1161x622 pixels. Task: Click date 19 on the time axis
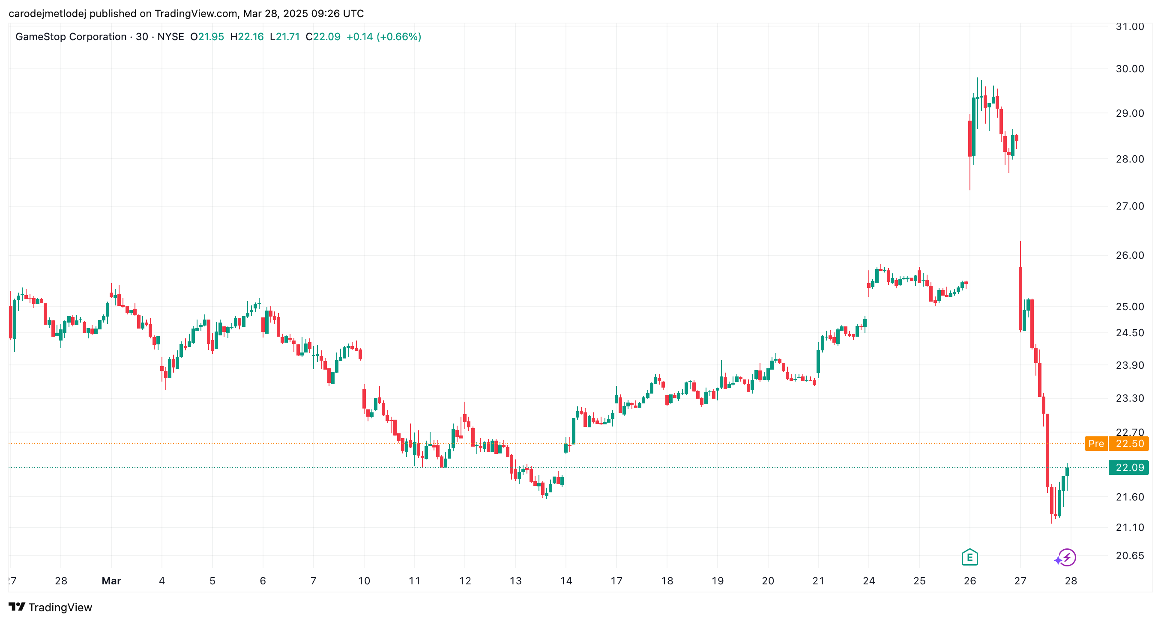click(x=718, y=581)
